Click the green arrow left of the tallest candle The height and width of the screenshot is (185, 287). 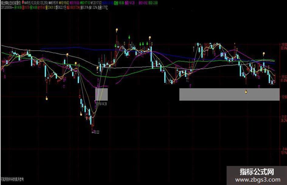115,46
